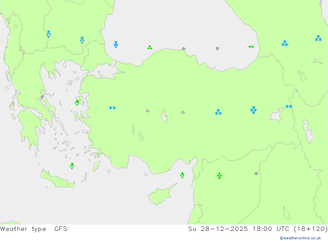Select the green shower symbol north of Crete

pos(72,166)
